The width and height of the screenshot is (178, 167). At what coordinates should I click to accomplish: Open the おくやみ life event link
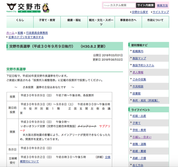point(138,165)
